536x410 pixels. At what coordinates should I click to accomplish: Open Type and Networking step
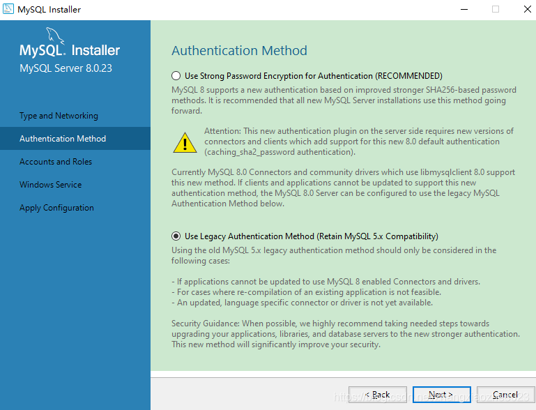(x=59, y=116)
